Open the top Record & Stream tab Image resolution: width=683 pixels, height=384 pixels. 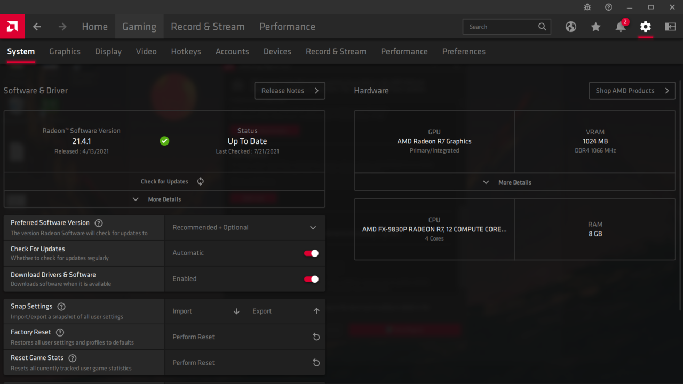click(x=208, y=27)
